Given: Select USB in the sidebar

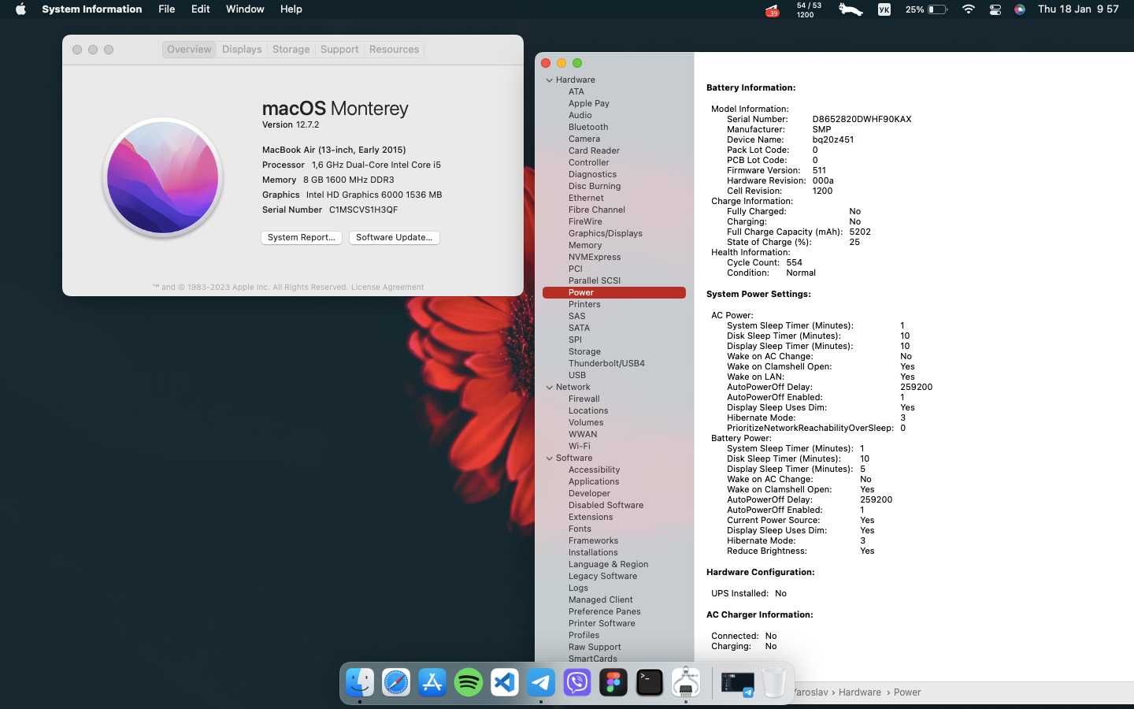Looking at the screenshot, I should [577, 375].
